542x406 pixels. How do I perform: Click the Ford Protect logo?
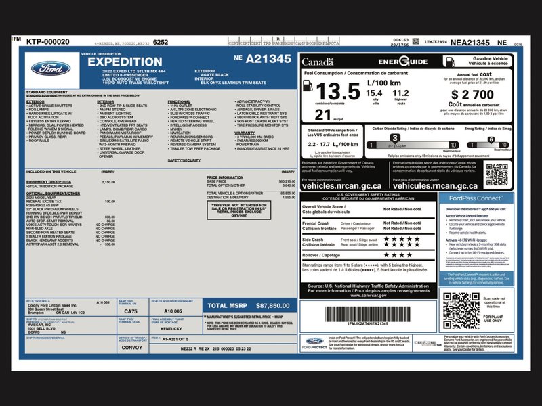click(314, 343)
